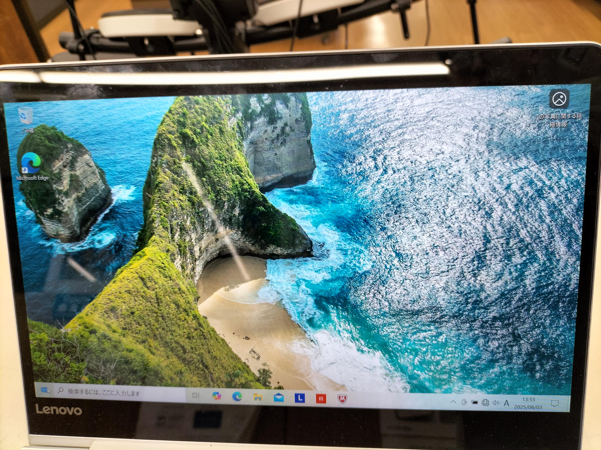Open the red app icon on taskbar
The height and width of the screenshot is (450, 601).
click(321, 399)
